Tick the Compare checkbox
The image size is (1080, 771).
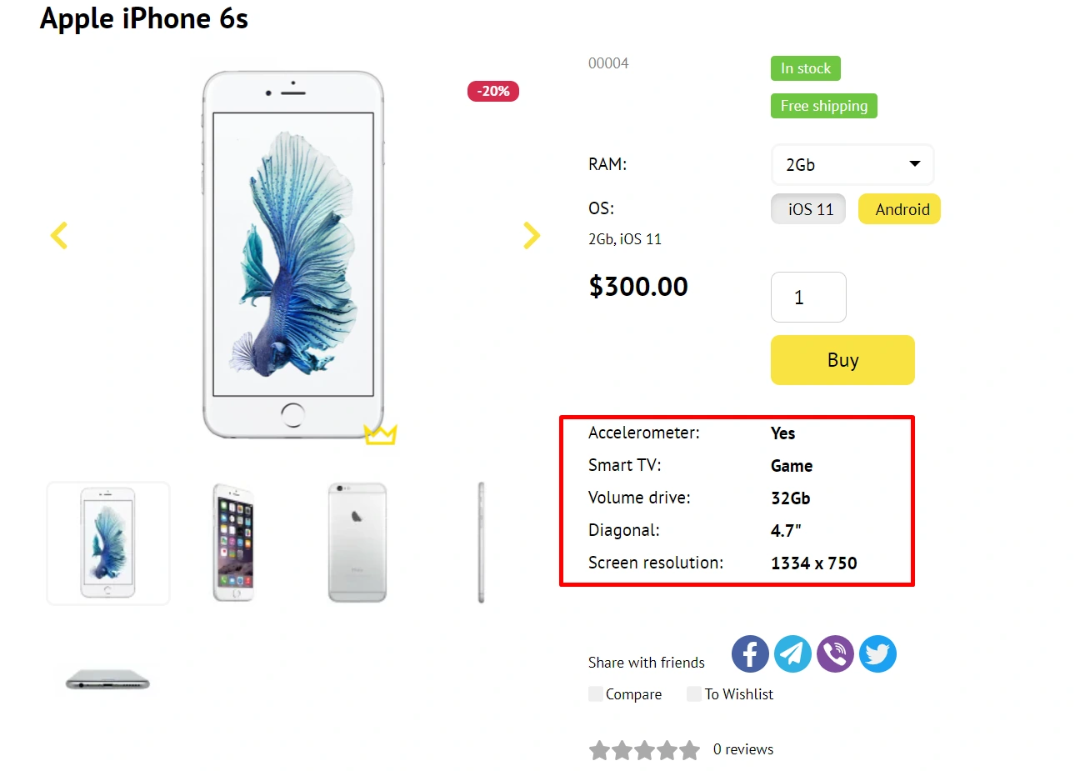click(596, 693)
